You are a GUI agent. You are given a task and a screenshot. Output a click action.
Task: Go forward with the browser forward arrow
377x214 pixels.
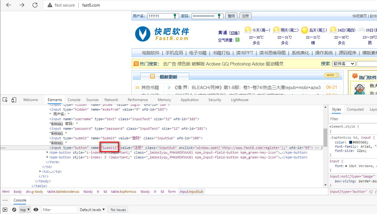[22, 5]
